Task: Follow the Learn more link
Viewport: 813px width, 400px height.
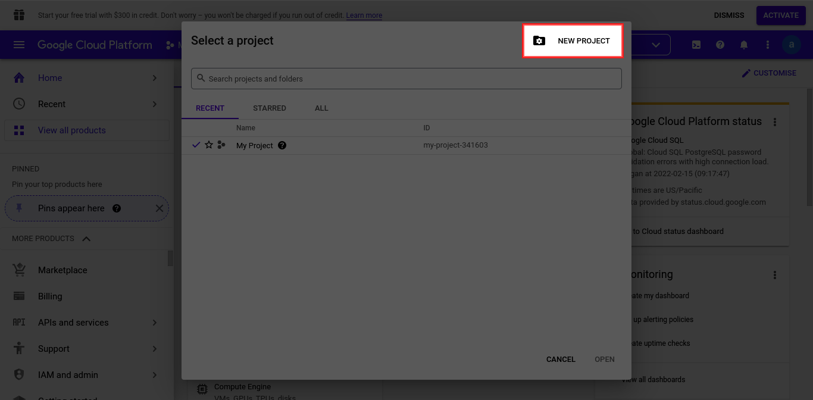Action: coord(364,15)
